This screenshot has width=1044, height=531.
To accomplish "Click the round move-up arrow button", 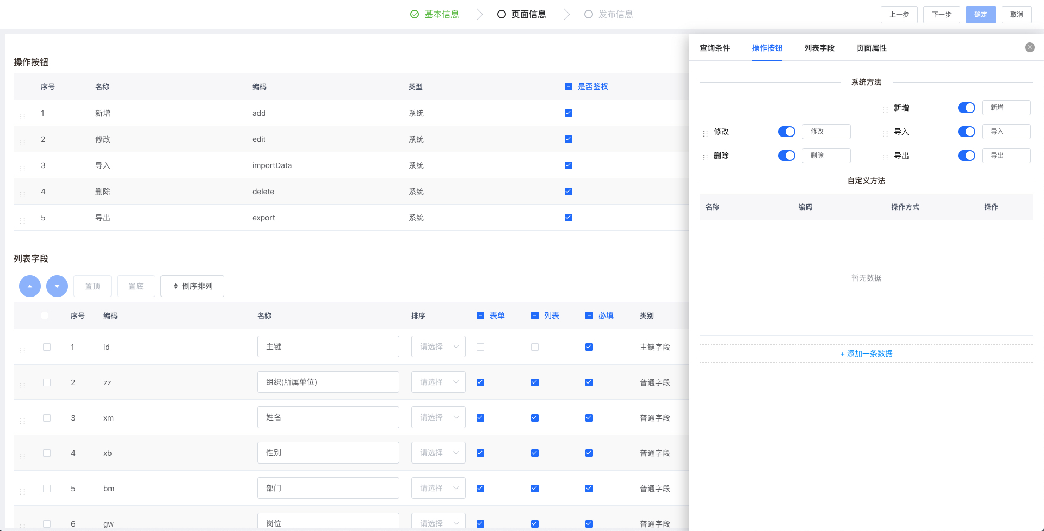I will click(30, 286).
